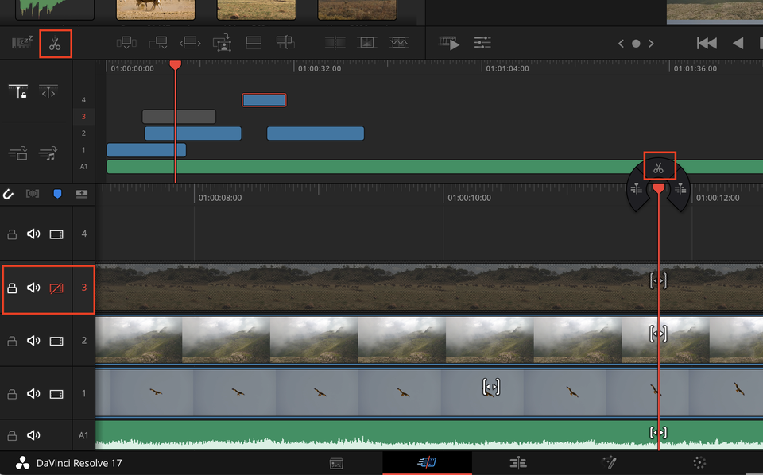This screenshot has width=763, height=475.
Task: Unlock track 3 padlock
Action: click(x=11, y=288)
